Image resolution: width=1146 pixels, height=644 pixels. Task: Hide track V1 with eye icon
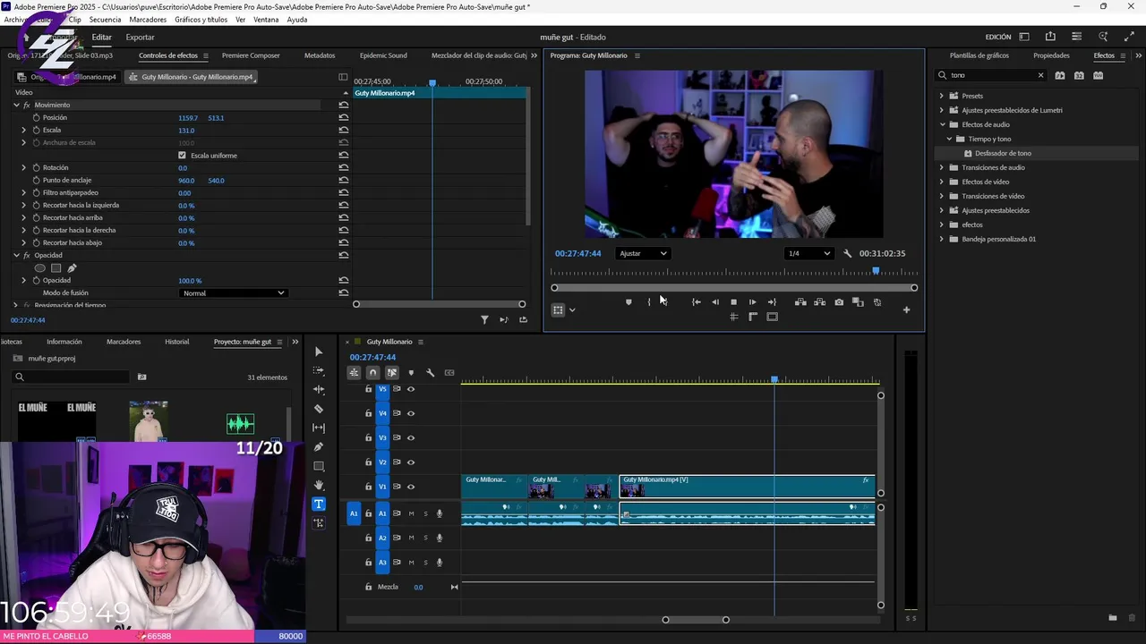[411, 487]
